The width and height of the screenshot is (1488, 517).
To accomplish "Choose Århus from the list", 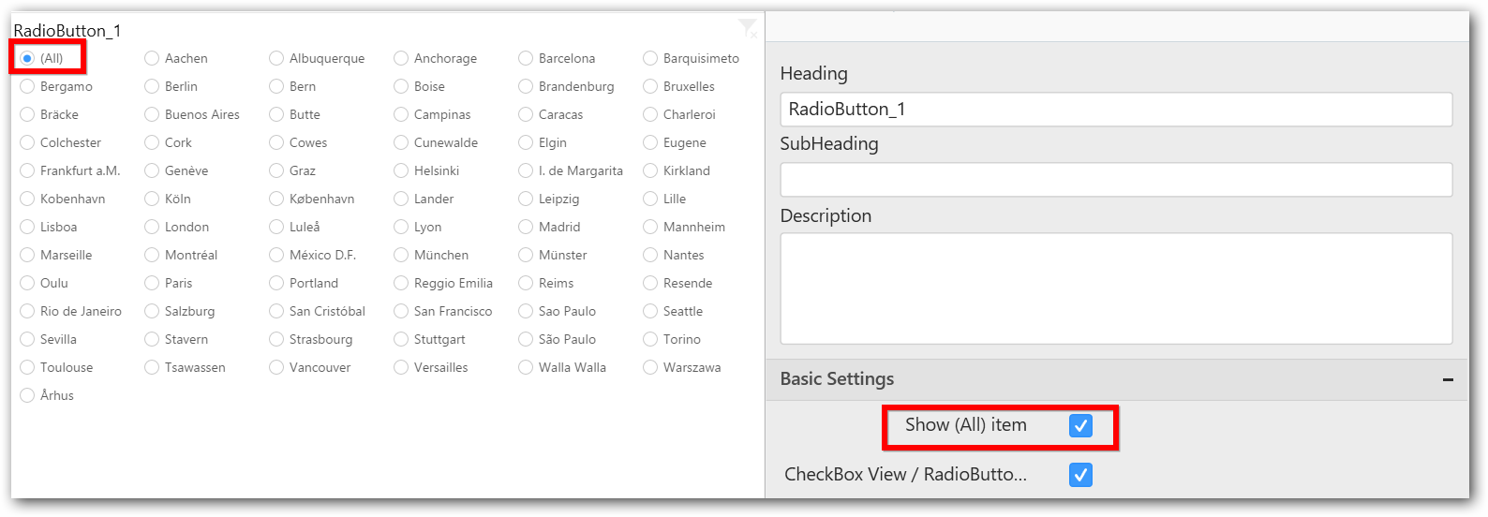I will (27, 395).
